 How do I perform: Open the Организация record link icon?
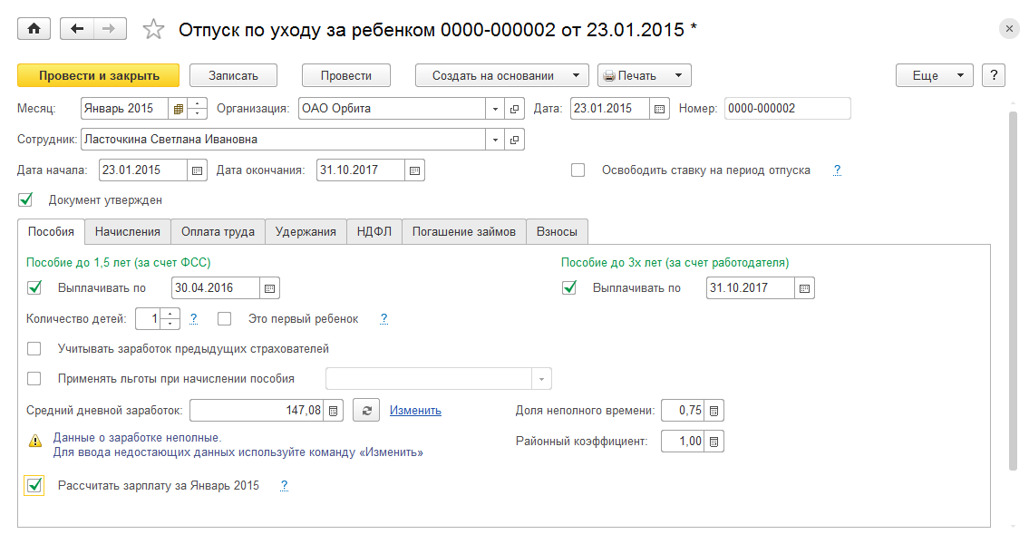[515, 109]
